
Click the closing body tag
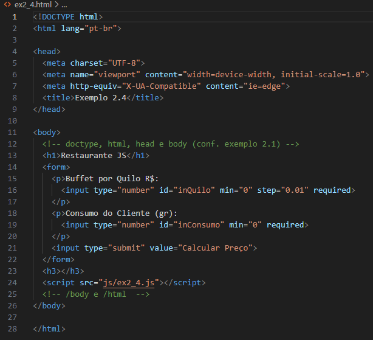coord(49,306)
